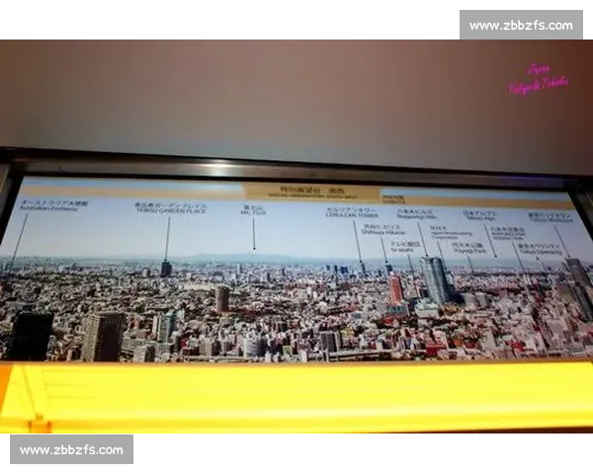This screenshot has height=474, width=593.
Task: Click the Australian Embassy label
Action: 54,205
